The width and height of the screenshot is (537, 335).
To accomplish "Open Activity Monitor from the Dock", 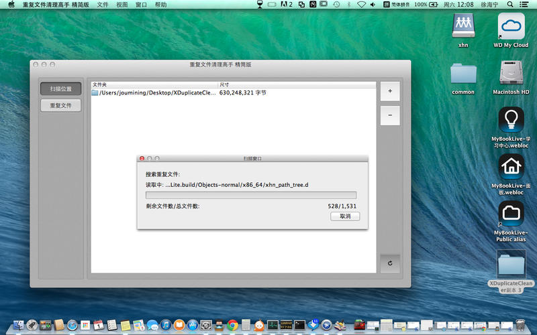I will pos(273,325).
